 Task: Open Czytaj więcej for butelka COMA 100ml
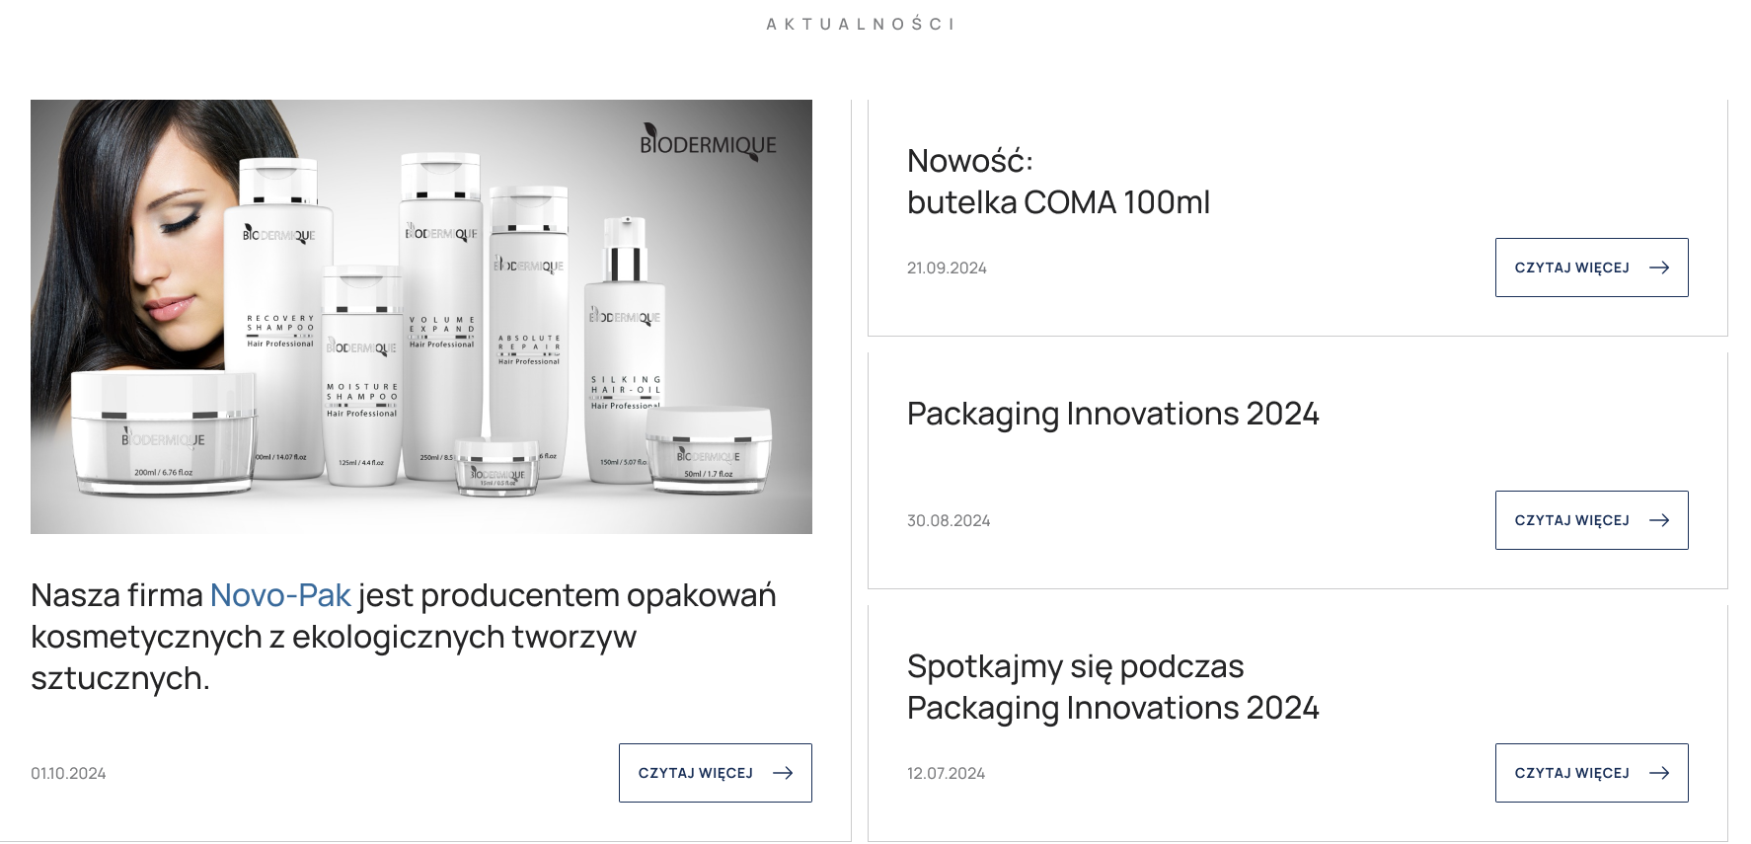pyautogui.click(x=1591, y=268)
